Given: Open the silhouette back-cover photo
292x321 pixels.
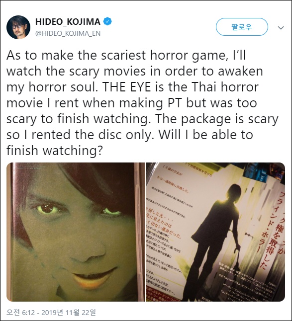Looking at the screenshot, I should coord(215,232).
